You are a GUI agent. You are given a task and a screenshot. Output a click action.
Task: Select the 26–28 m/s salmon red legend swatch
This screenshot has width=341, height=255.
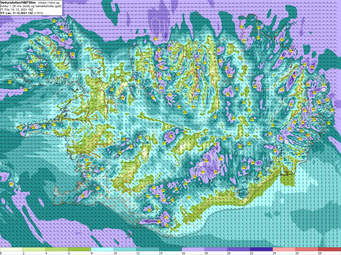307,249
